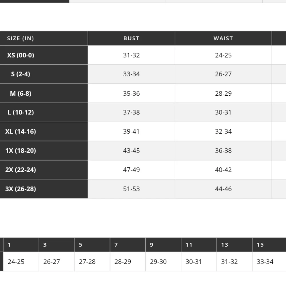Select the S (2-4) size row label
The image size is (286, 286).
pyautogui.click(x=21, y=74)
